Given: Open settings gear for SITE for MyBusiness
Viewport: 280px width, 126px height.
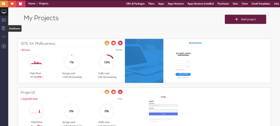Looking at the screenshot, I should click(x=113, y=43).
